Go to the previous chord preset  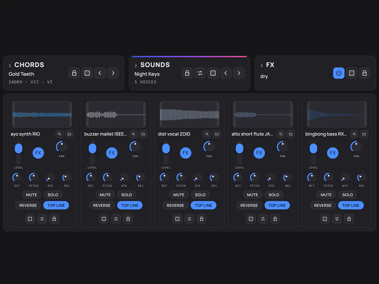click(100, 73)
